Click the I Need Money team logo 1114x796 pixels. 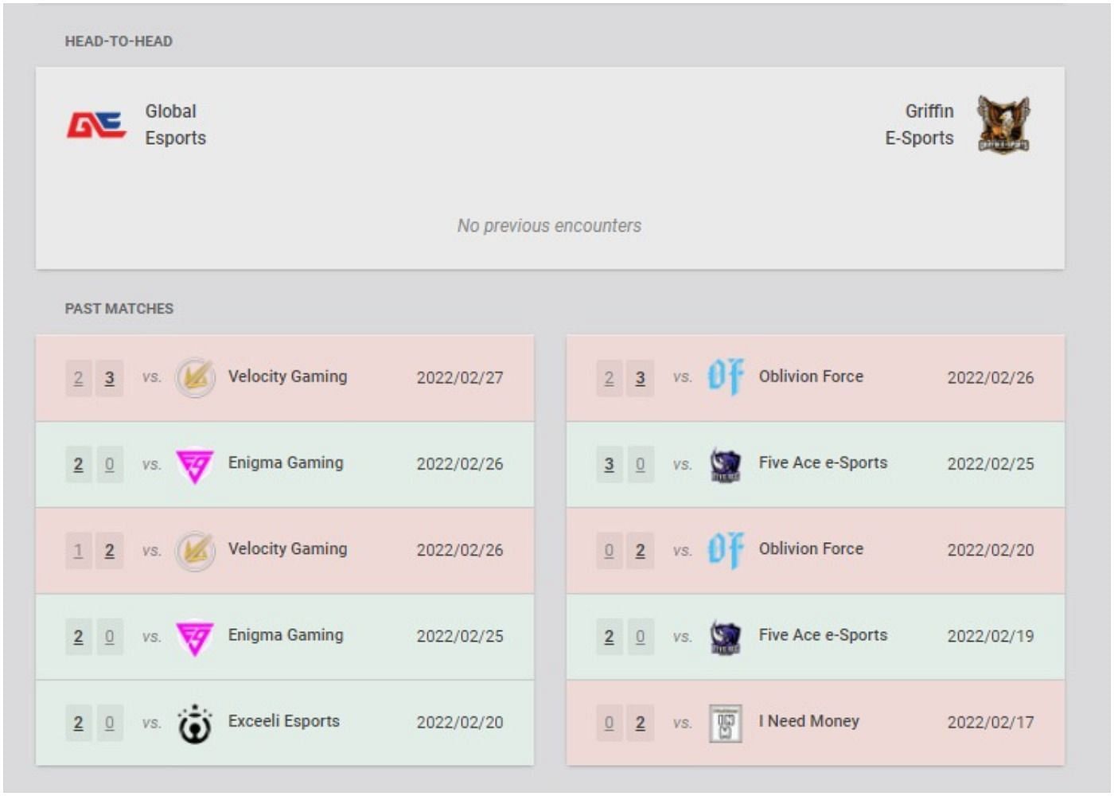point(726,723)
